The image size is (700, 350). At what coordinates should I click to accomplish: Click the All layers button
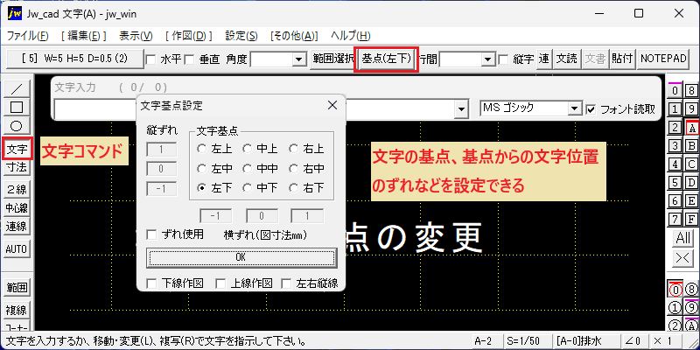pyautogui.click(x=683, y=237)
